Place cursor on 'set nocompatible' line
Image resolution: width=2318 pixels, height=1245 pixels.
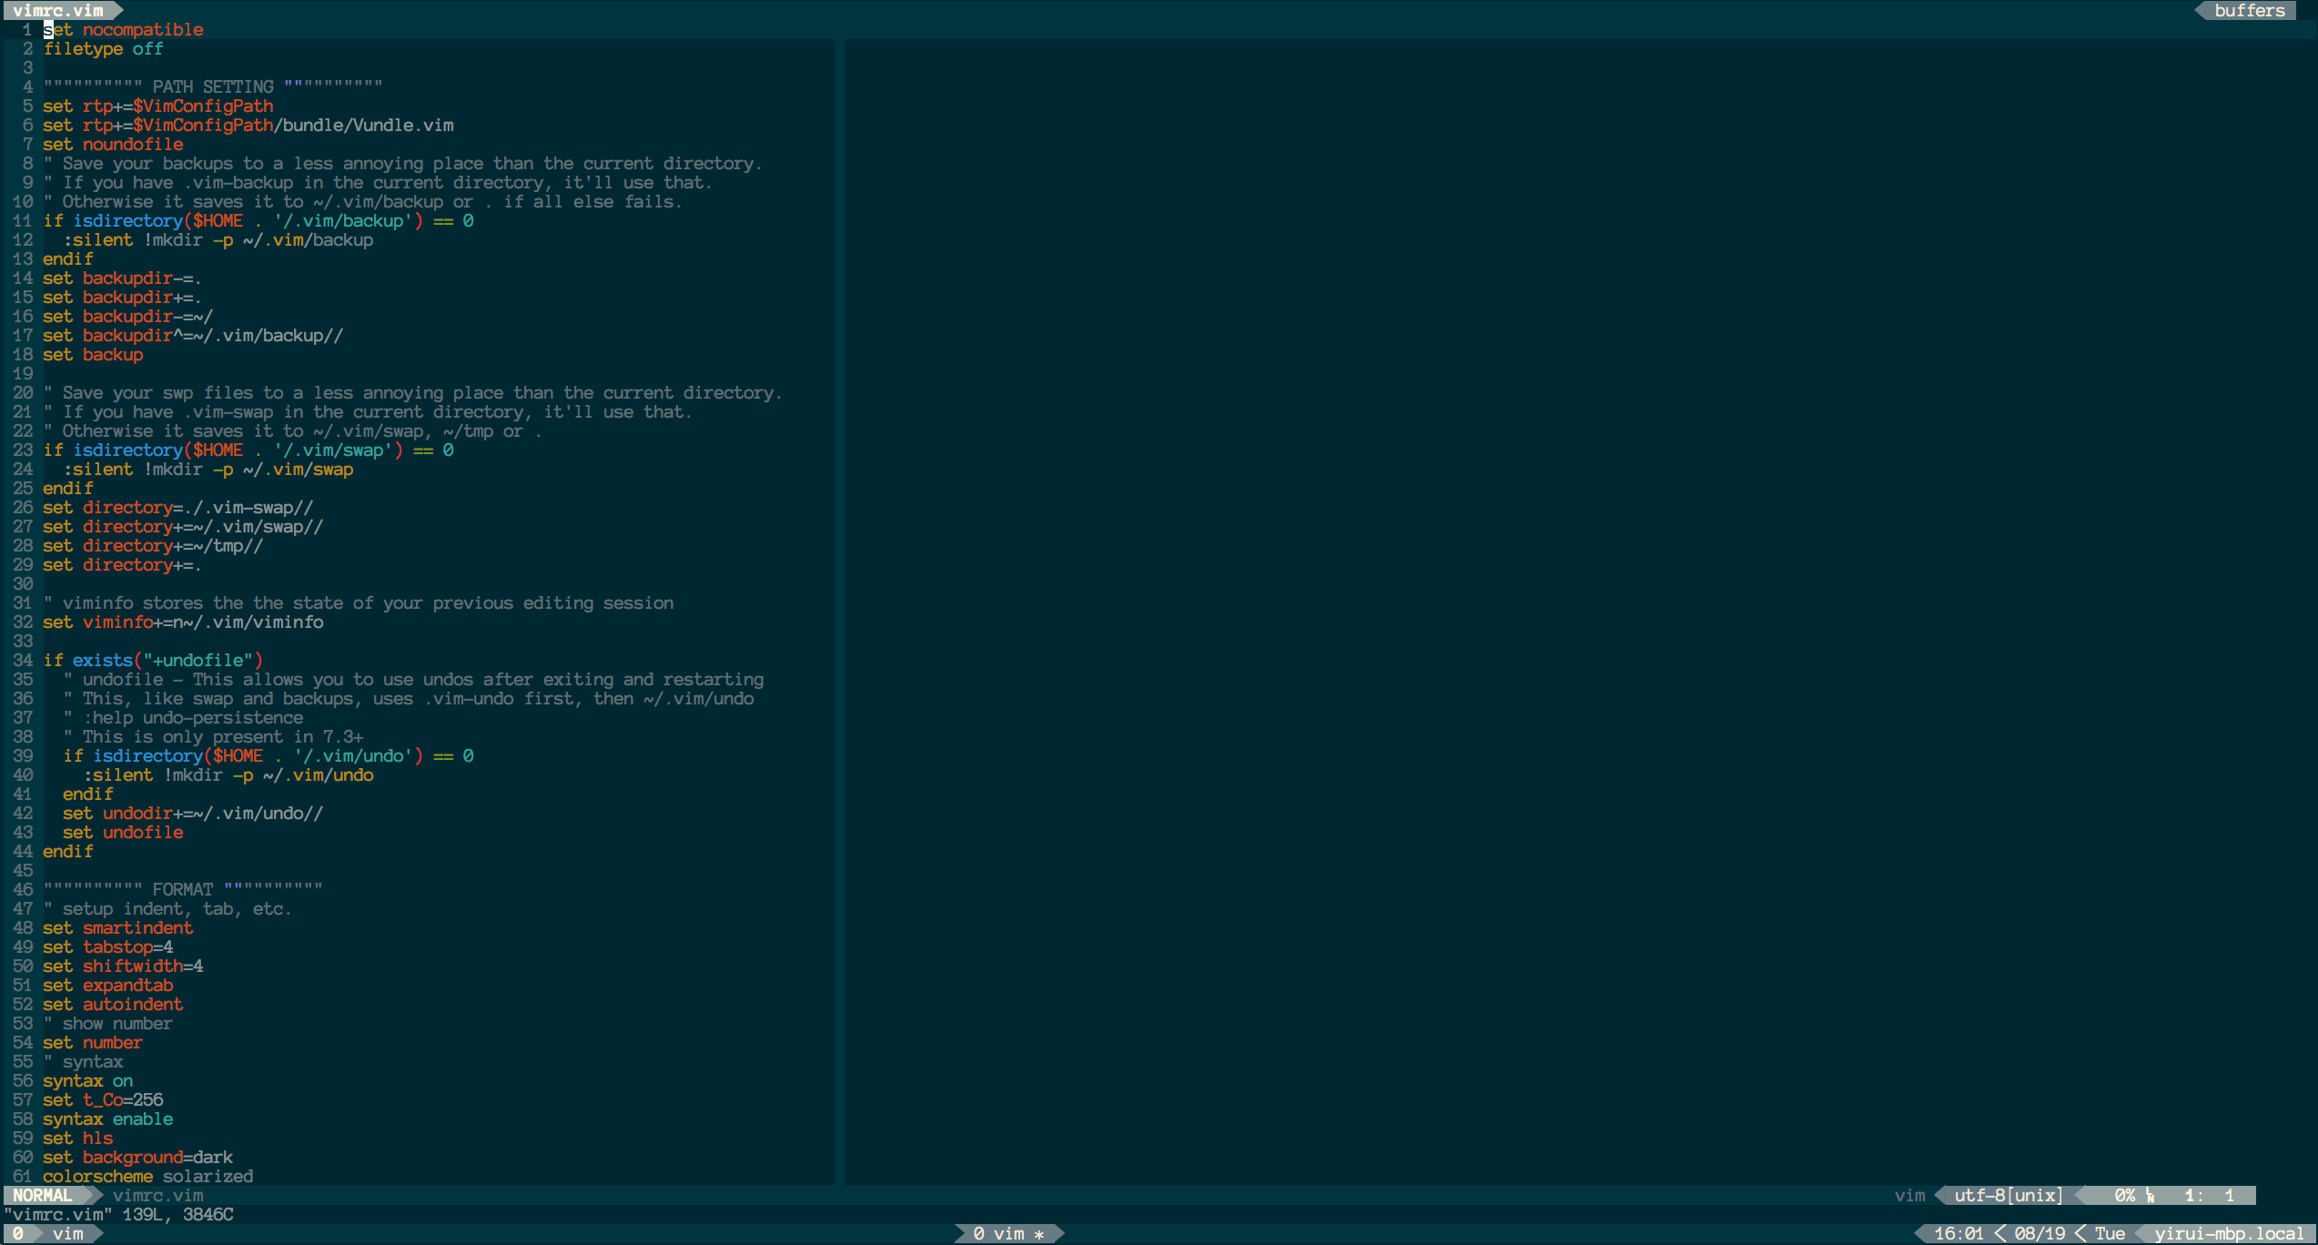(x=123, y=29)
